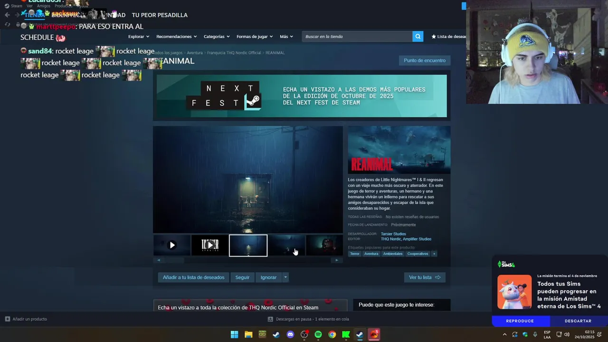Image resolution: width=608 pixels, height=342 pixels.
Task: Open Spotify from the taskbar
Action: [318, 334]
